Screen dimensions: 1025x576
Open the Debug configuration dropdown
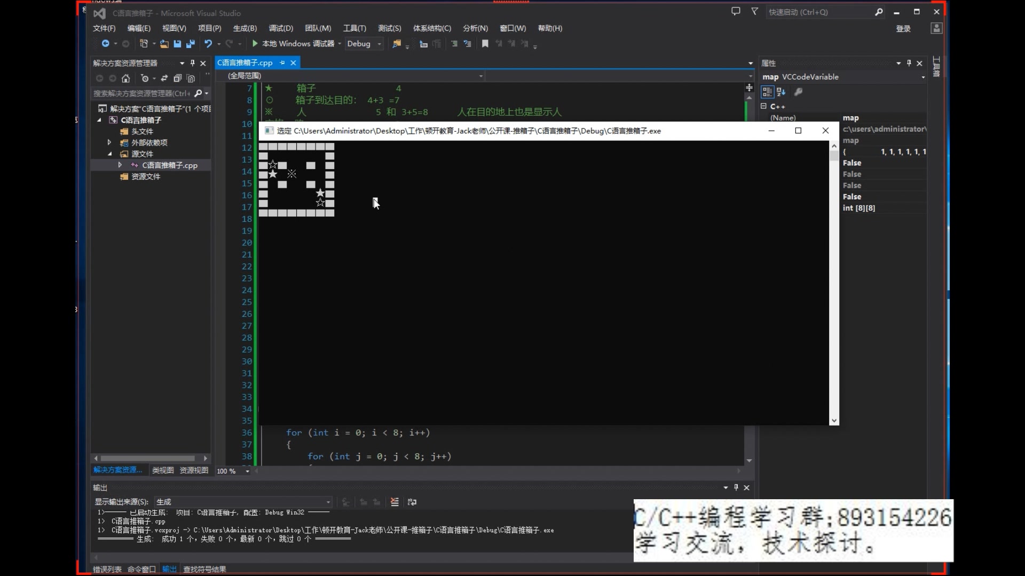(380, 44)
